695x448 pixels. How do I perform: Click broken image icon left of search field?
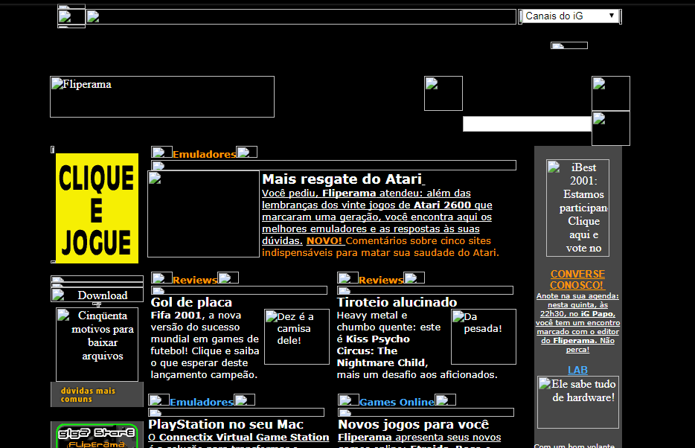pos(443,94)
